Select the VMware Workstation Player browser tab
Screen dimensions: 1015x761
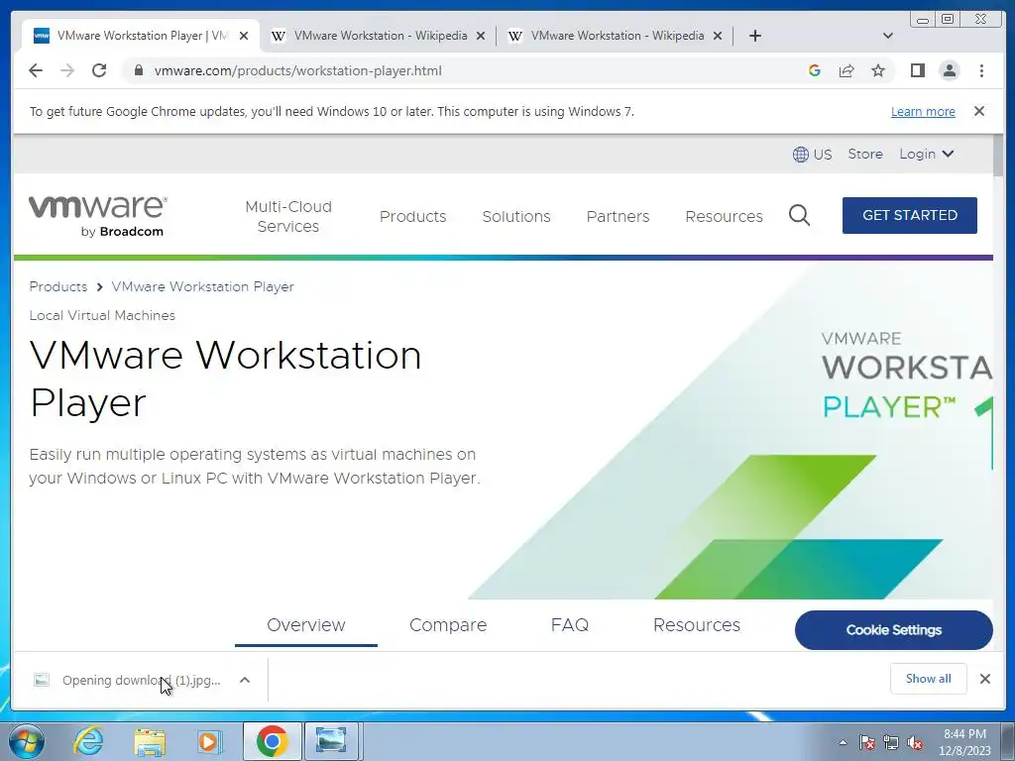[x=141, y=36]
